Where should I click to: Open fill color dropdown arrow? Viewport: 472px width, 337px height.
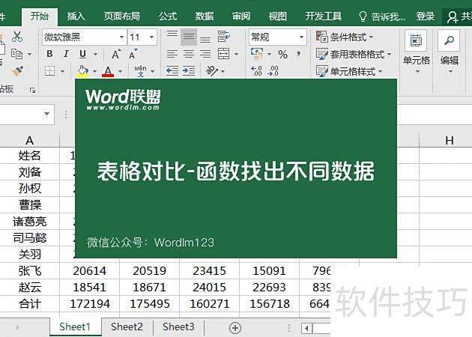point(95,72)
